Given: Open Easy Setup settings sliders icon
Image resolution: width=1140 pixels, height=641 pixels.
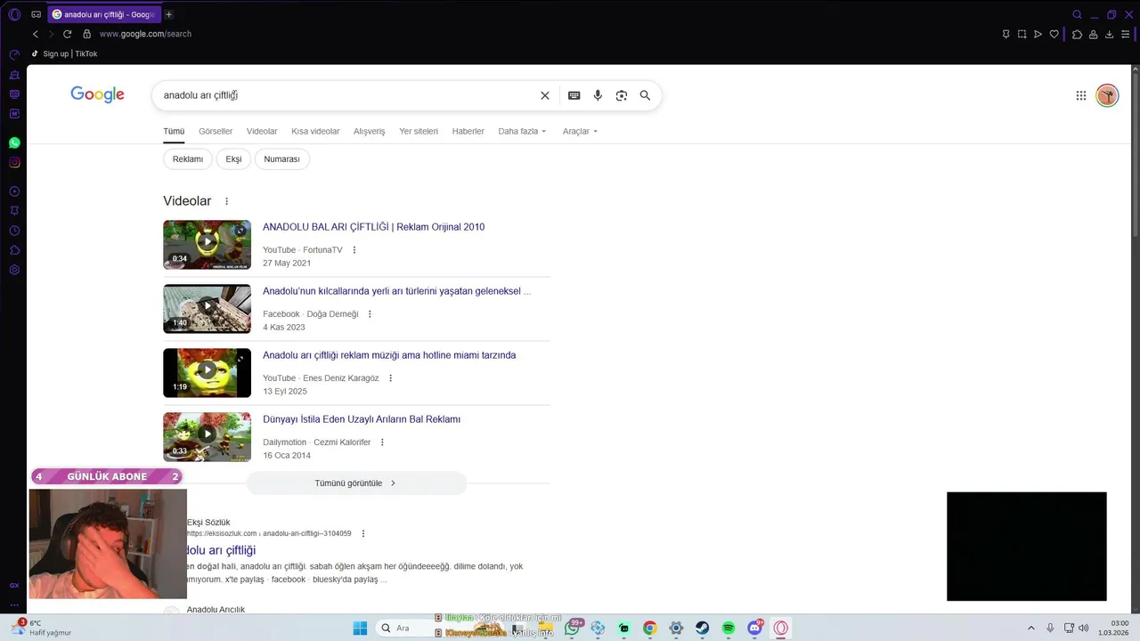Looking at the screenshot, I should point(1126,34).
